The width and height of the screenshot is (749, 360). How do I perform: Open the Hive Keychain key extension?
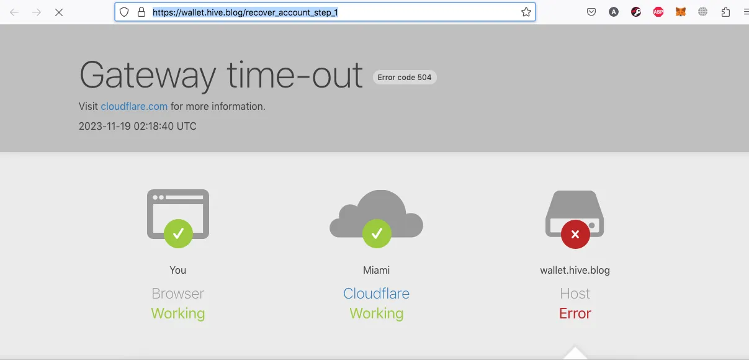pos(636,12)
